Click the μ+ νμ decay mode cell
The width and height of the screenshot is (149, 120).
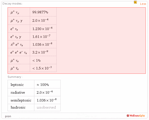pyautogui.click(x=19, y=12)
